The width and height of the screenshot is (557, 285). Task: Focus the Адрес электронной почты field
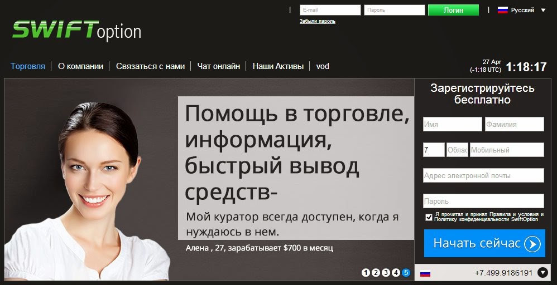(x=483, y=175)
